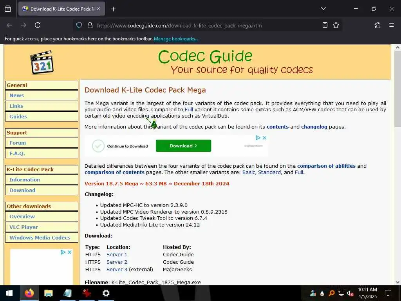Image resolution: width=401 pixels, height=301 pixels.
Task: Click the magnifier search tray icon
Action: coord(331,293)
